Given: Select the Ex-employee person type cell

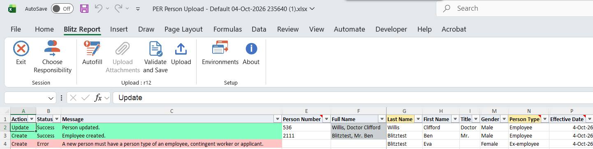Looking at the screenshot, I should tap(528, 144).
